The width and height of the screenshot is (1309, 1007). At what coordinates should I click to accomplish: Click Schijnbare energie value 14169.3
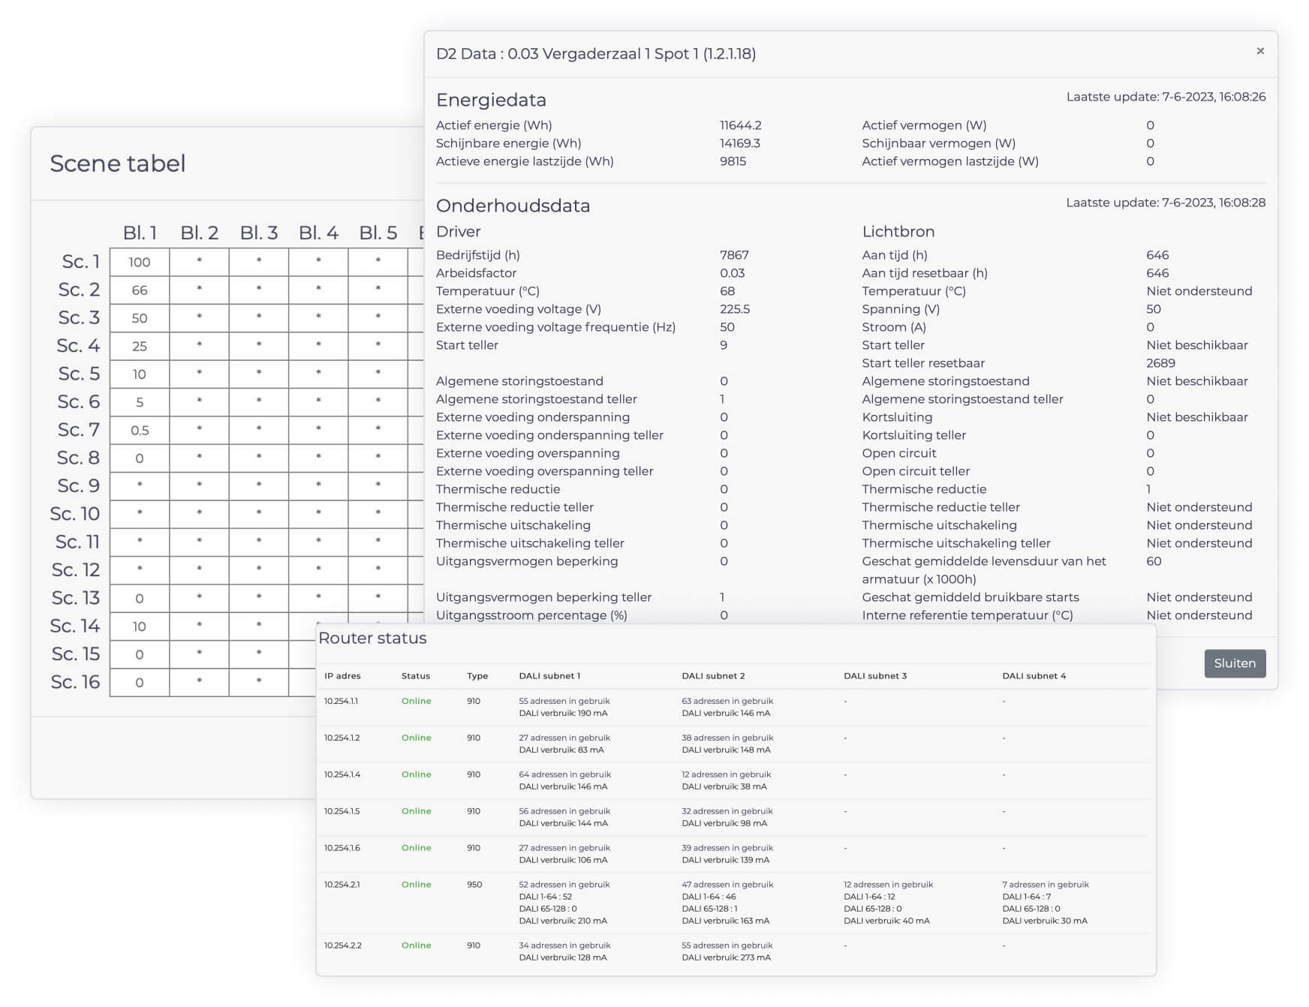[740, 143]
